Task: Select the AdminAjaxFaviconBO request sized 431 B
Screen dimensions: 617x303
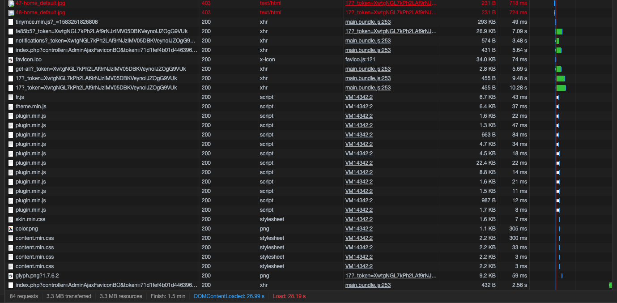Action: (x=308, y=50)
